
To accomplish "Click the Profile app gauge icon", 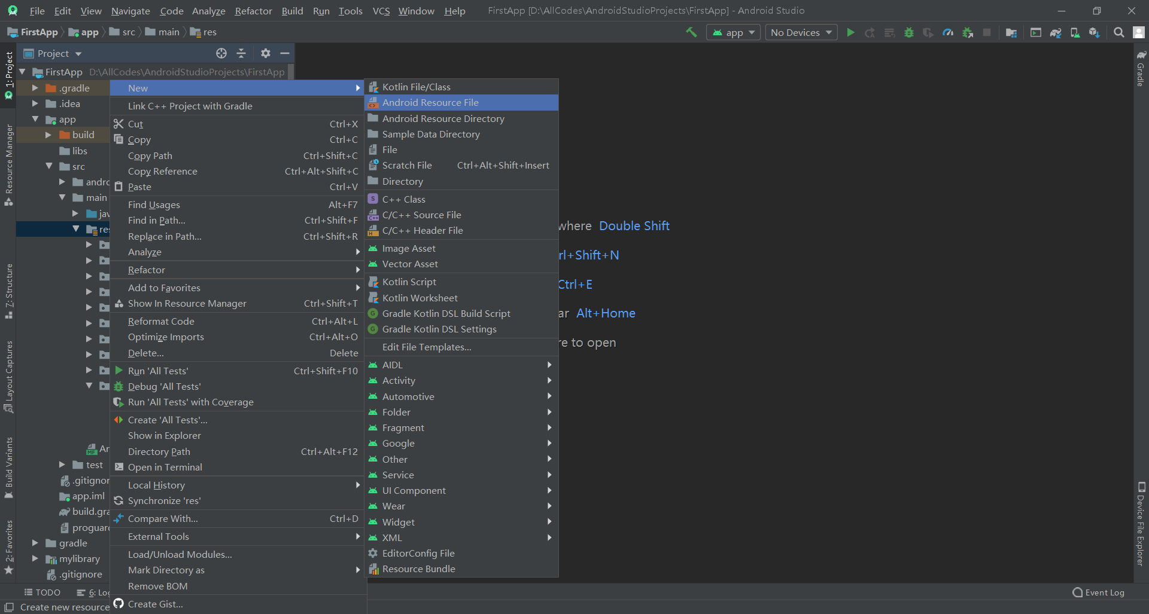I will coord(948,32).
